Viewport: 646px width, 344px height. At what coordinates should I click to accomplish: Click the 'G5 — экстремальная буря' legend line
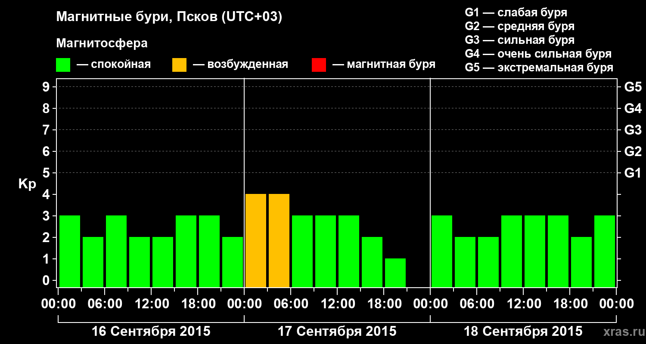point(539,68)
